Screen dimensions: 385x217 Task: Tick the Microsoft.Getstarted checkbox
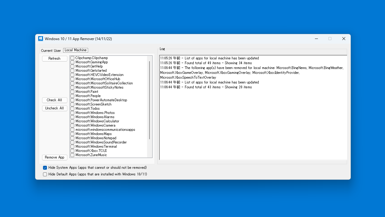(x=72, y=71)
